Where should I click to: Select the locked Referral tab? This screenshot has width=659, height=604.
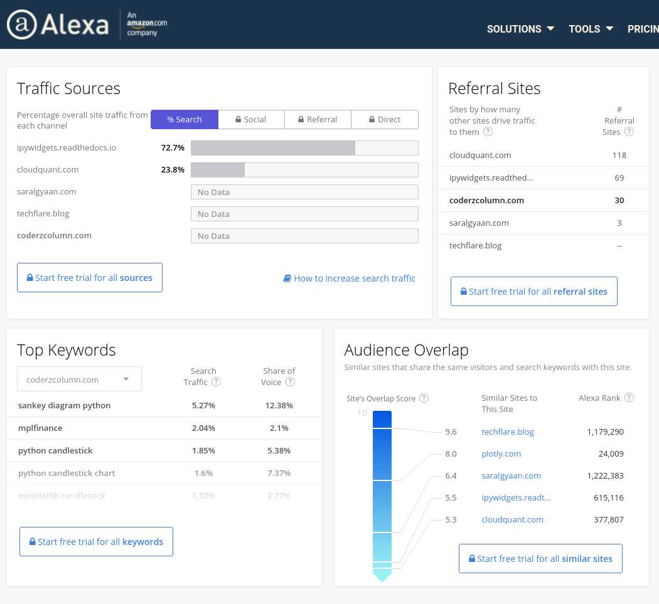point(318,119)
